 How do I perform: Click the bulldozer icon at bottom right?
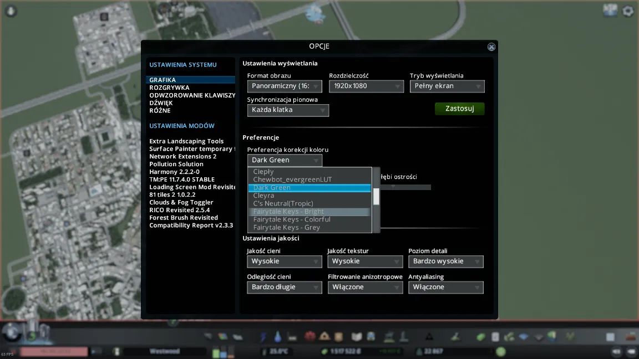(629, 337)
